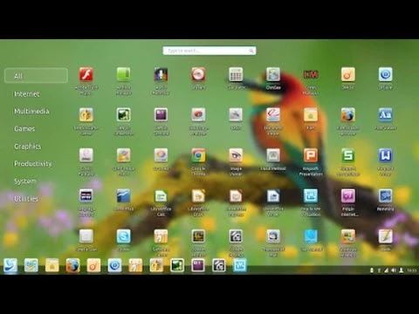Focus the Type to search field
The width and height of the screenshot is (419, 314).
pyautogui.click(x=209, y=51)
